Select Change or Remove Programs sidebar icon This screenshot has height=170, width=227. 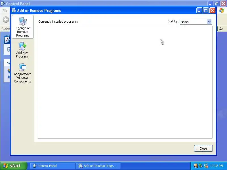tap(23, 27)
